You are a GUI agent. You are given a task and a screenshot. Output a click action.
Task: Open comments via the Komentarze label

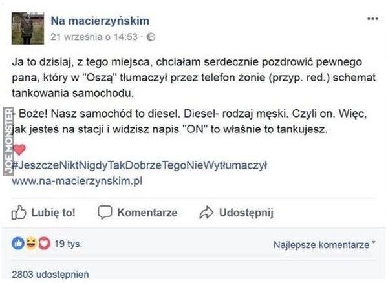click(x=147, y=212)
